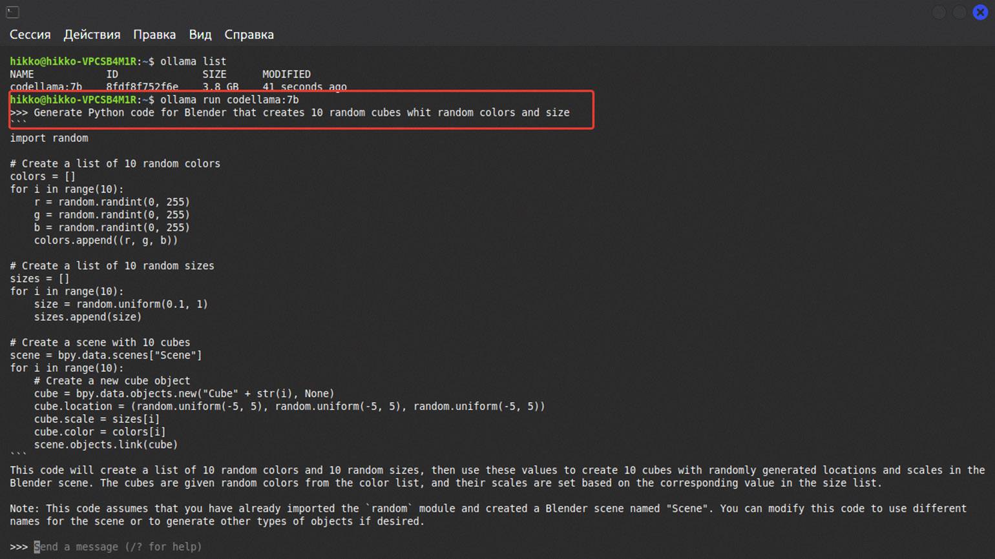Viewport: 995px width, 559px height.
Task: Click the 'Generate Python code for Blender' prompt line
Action: pyautogui.click(x=301, y=112)
